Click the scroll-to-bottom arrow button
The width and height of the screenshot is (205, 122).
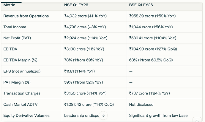coord(103,116)
